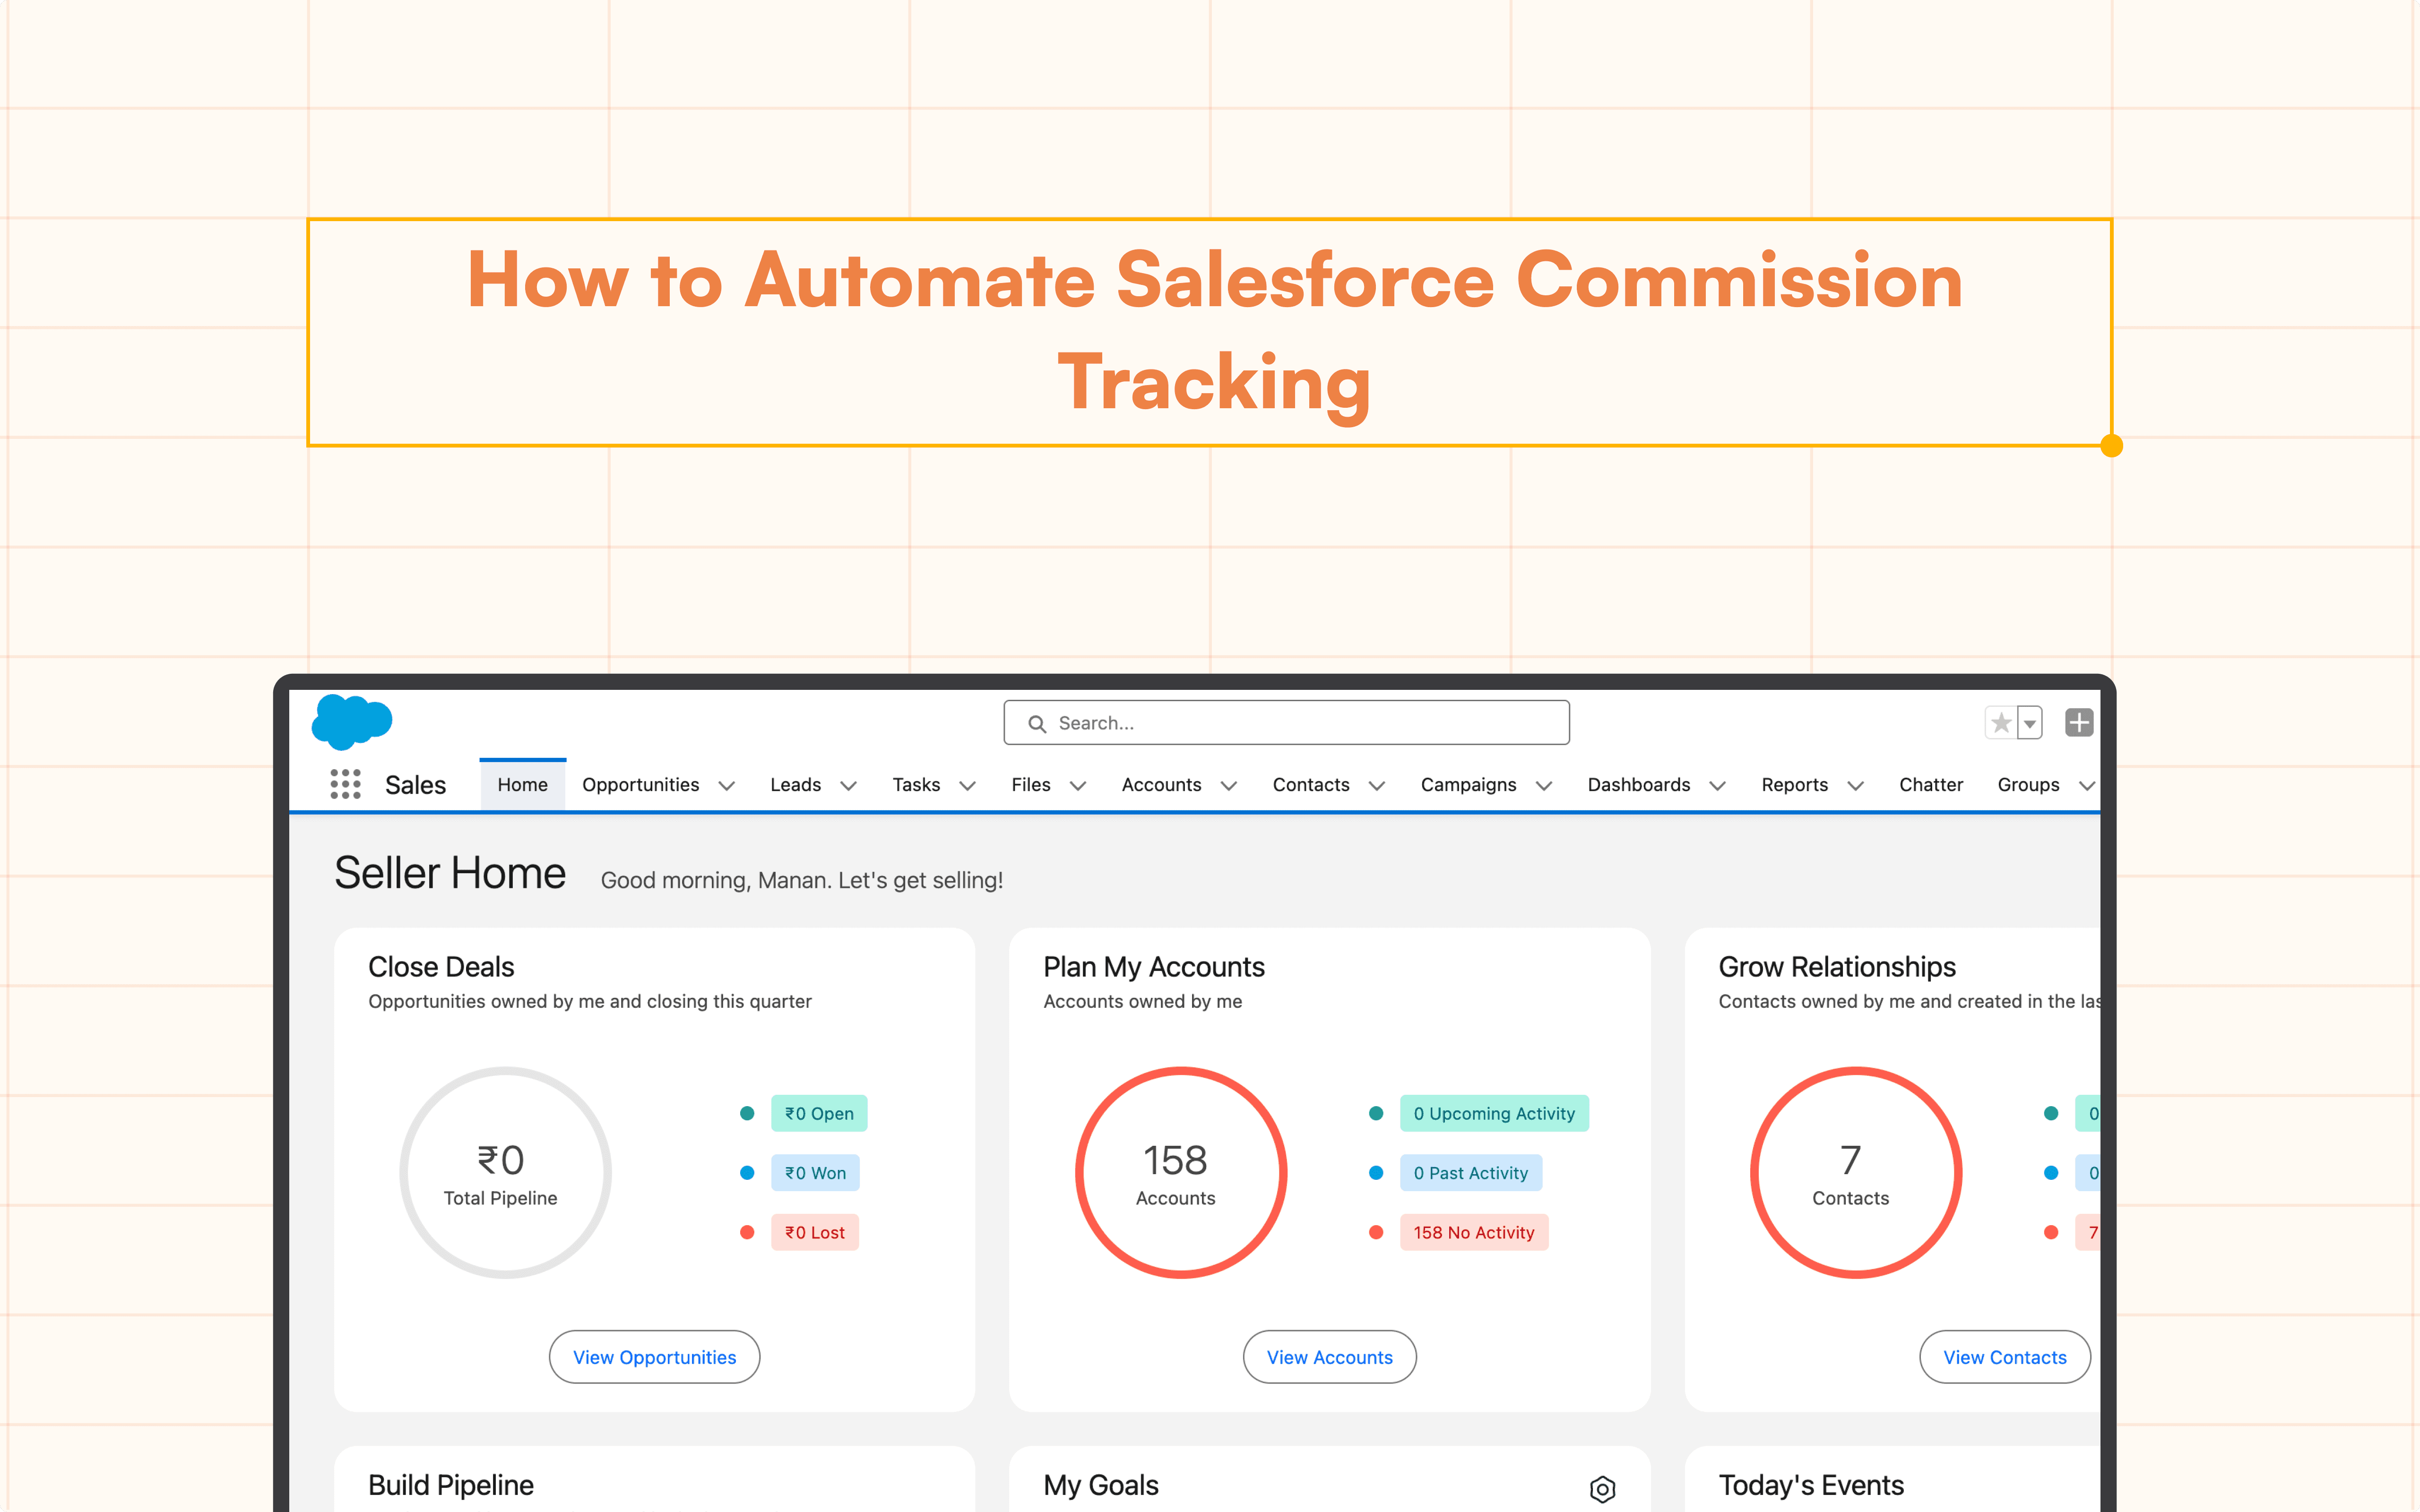Open the Dashboards tab

tap(1639, 785)
